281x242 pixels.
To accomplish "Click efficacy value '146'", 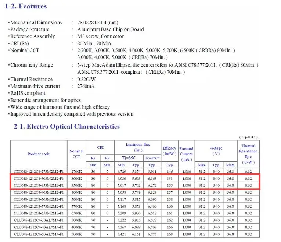I will click(x=170, y=172).
